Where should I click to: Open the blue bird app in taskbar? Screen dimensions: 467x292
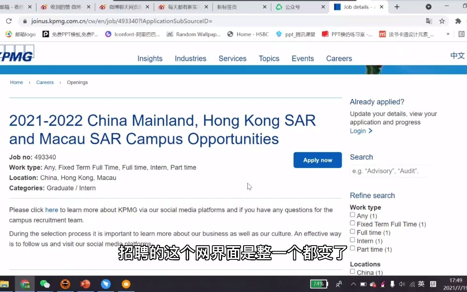pyautogui.click(x=106, y=284)
